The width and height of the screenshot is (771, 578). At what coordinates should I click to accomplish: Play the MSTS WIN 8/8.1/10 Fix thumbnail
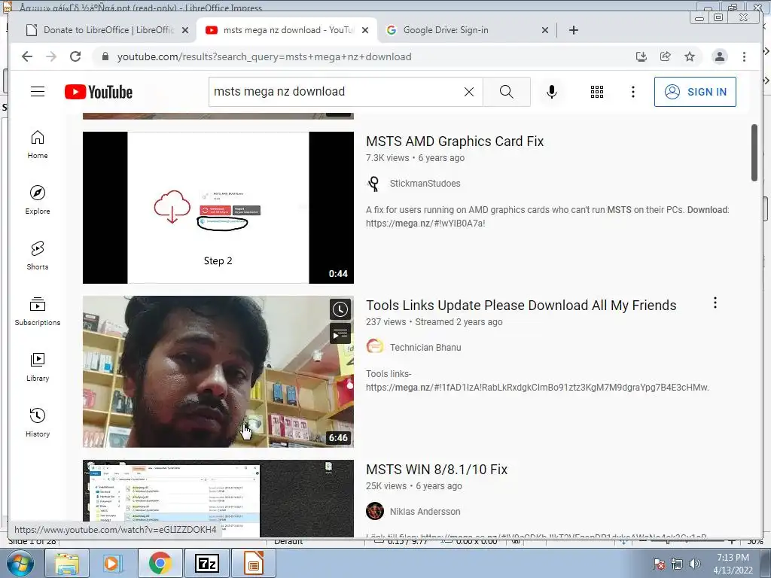(218, 498)
